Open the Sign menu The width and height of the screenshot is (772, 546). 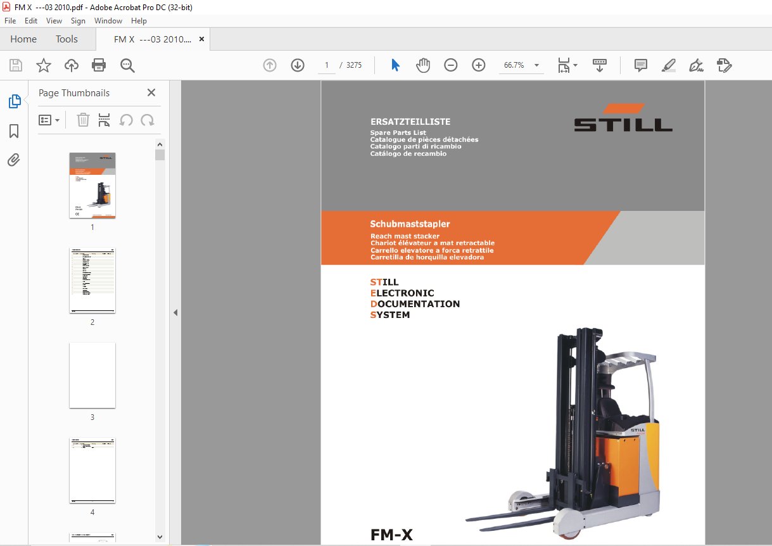pos(78,21)
